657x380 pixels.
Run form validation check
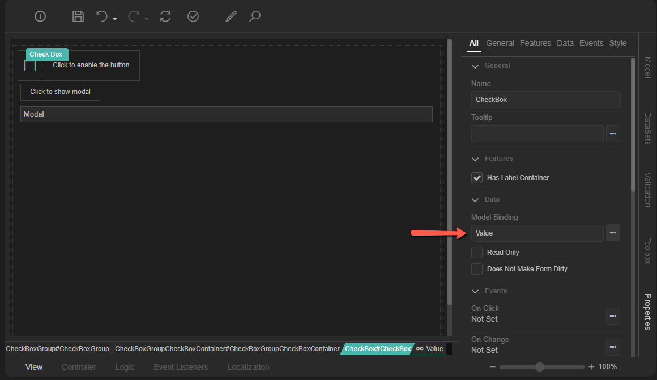193,16
